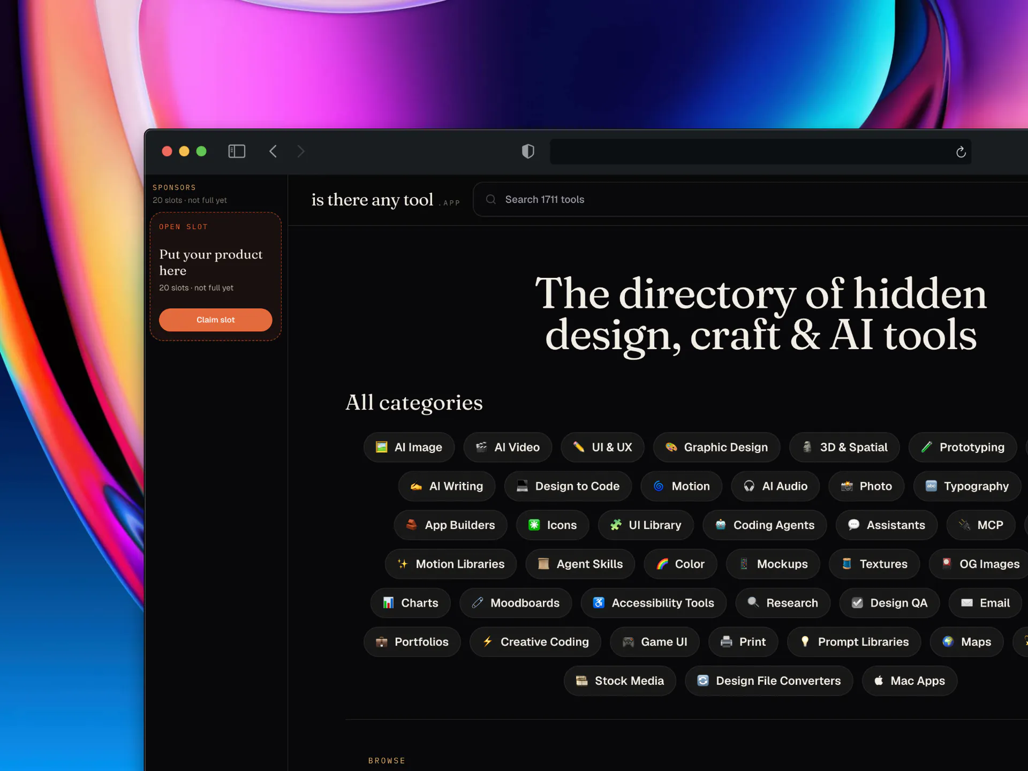Select the MCP category chip

click(981, 525)
